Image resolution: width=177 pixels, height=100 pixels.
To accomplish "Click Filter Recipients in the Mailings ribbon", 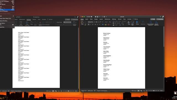I will pos(21,23).
